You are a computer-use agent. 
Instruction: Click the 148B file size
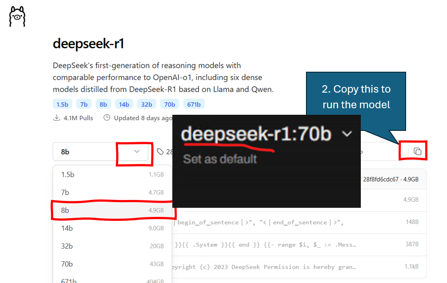pyautogui.click(x=412, y=222)
